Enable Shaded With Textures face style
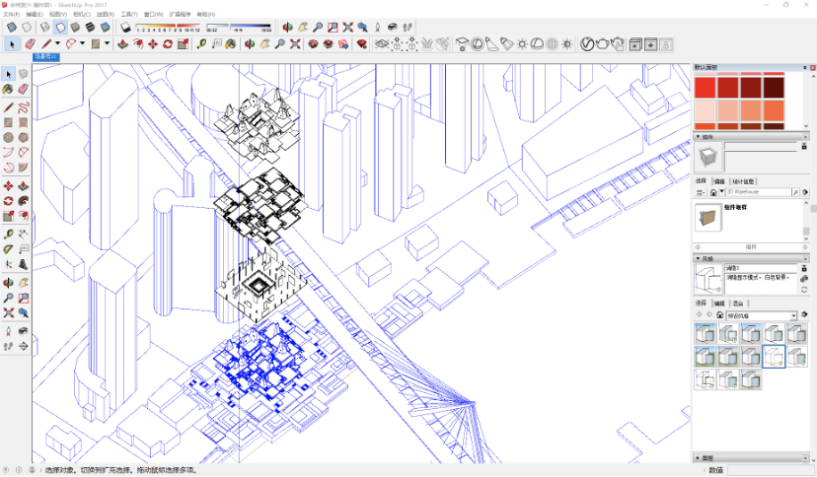This screenshot has height=477, width=817. pos(90,27)
